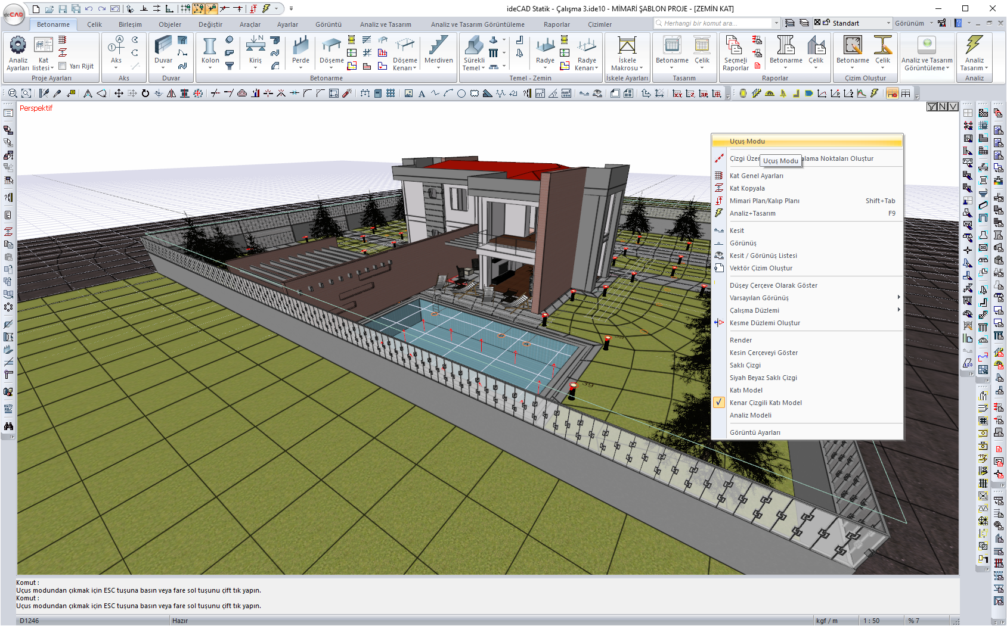
Task: Open the Raporlar ribbon tab
Action: tap(556, 24)
